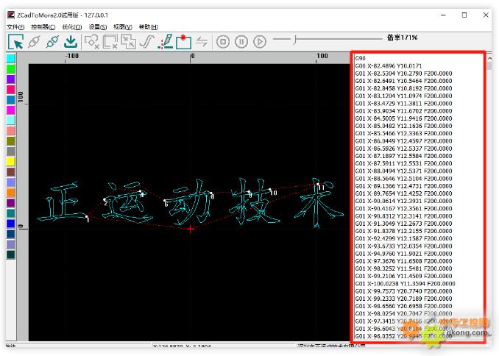The image size is (499, 356).
Task: Pick the bright green color swatch
Action: click(x=11, y=68)
